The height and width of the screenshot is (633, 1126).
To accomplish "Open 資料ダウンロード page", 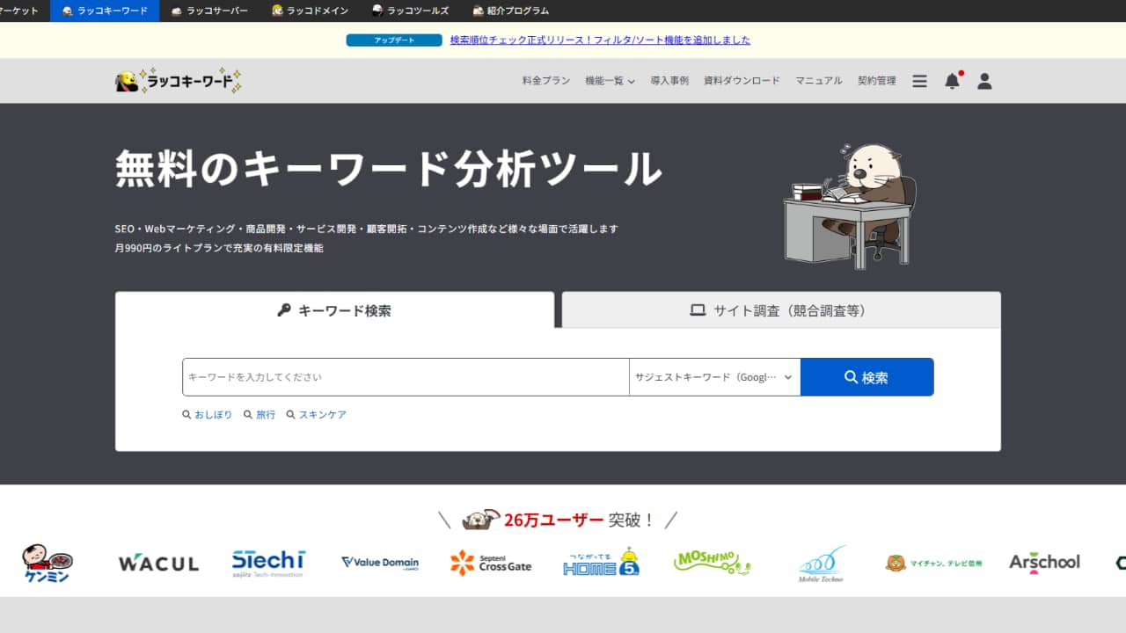I will 742,81.
